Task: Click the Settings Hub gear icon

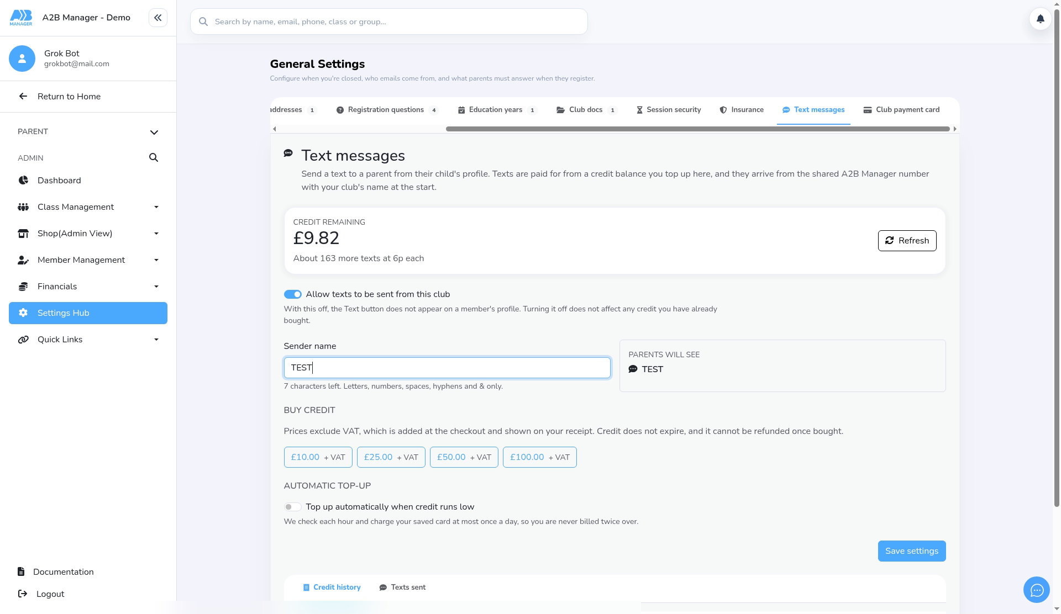Action: pyautogui.click(x=23, y=313)
